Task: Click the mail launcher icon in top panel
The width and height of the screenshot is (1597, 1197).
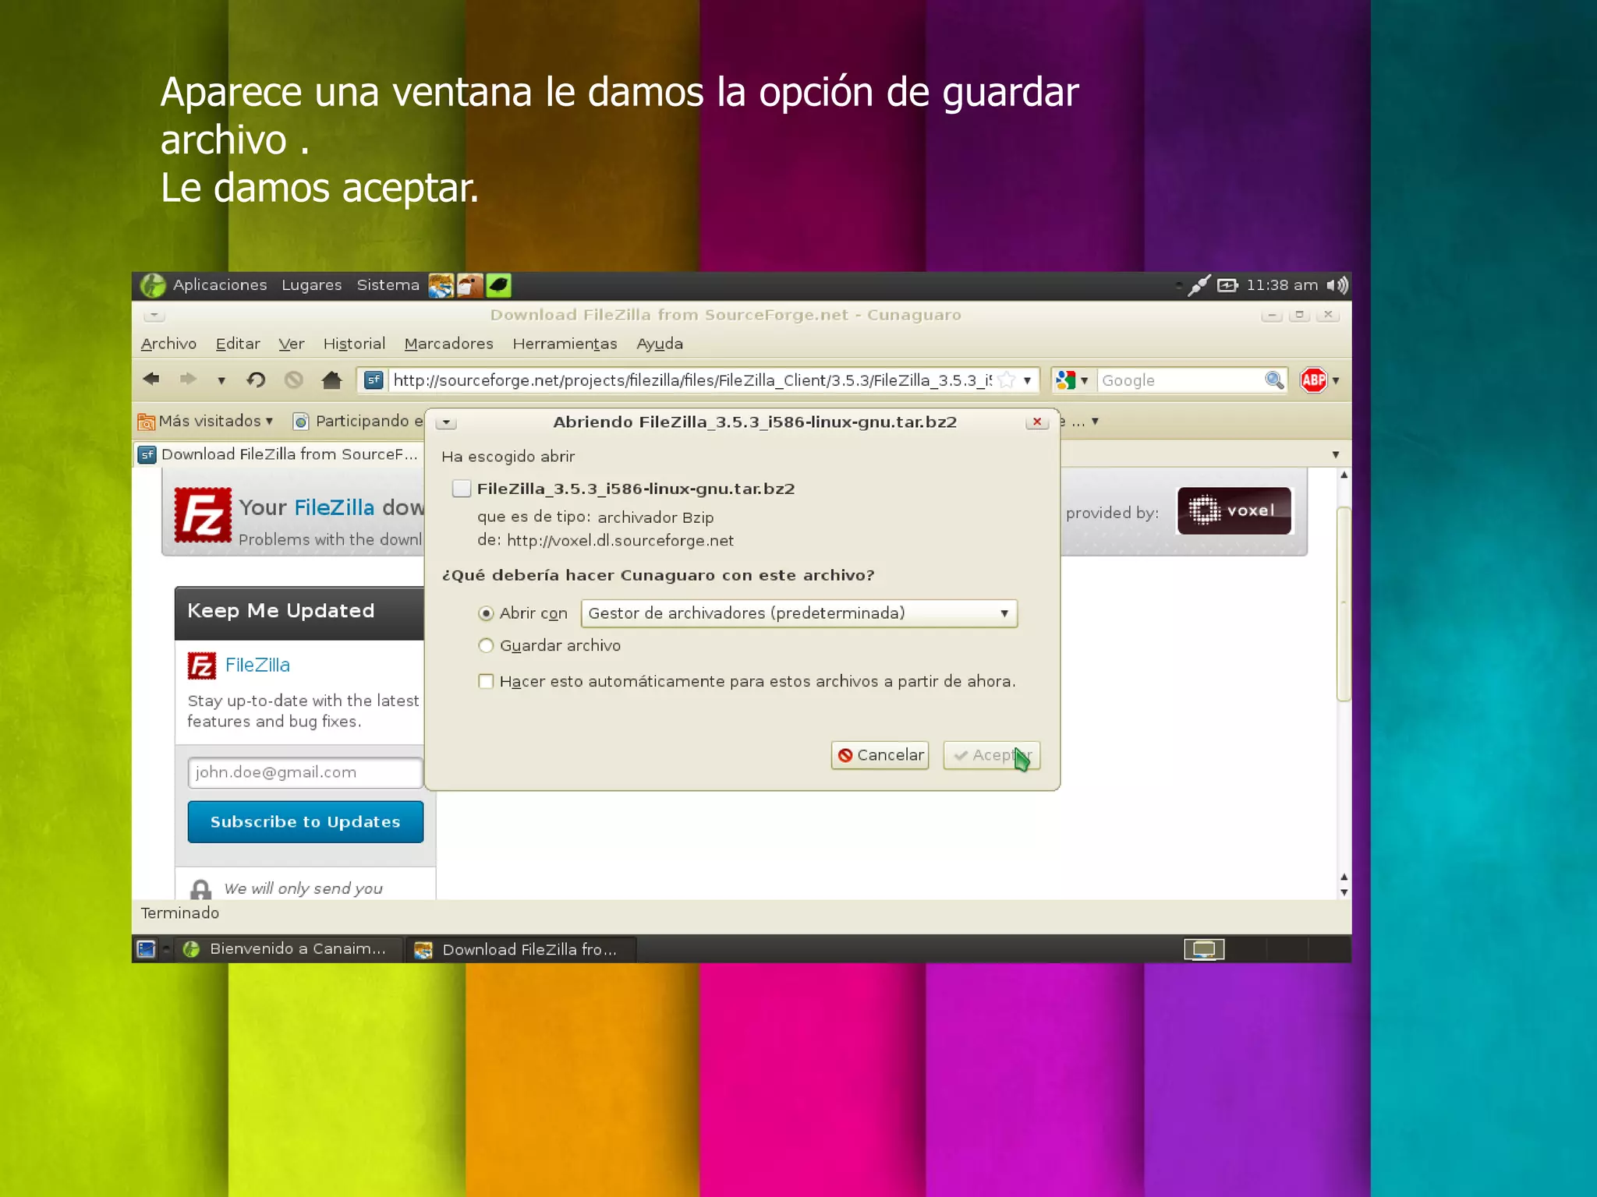Action: point(470,285)
